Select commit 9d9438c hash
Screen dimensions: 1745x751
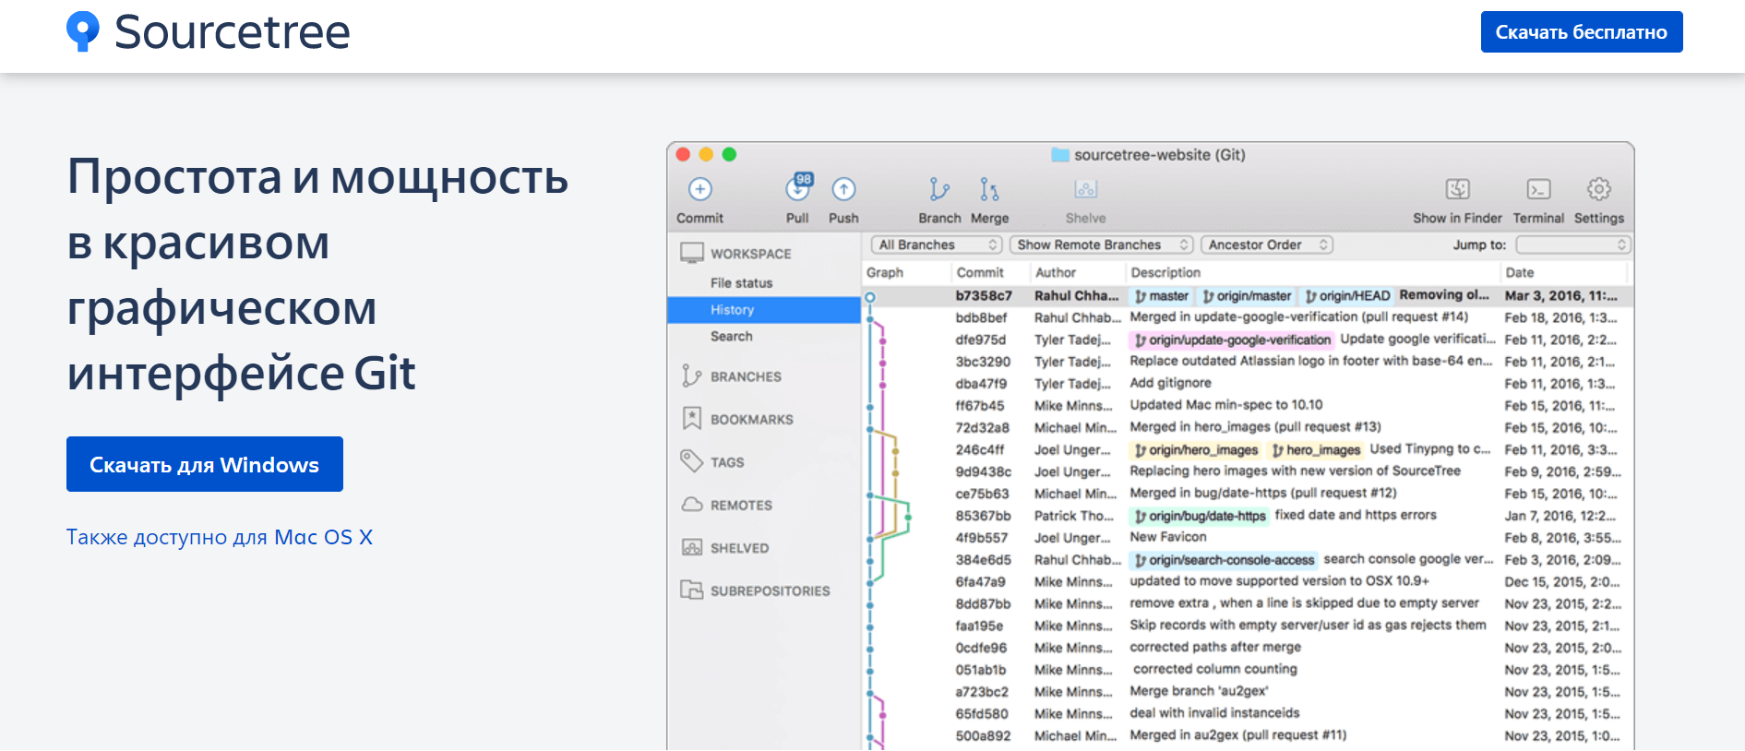(x=983, y=472)
